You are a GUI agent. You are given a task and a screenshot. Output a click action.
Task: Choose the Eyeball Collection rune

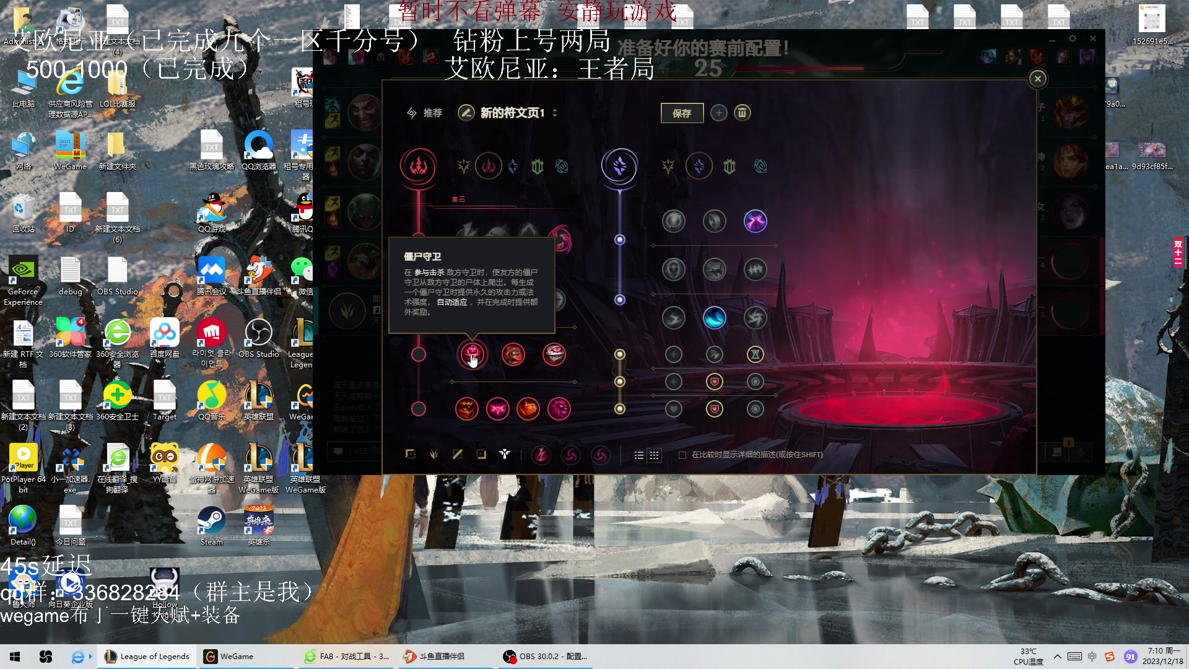(x=554, y=354)
